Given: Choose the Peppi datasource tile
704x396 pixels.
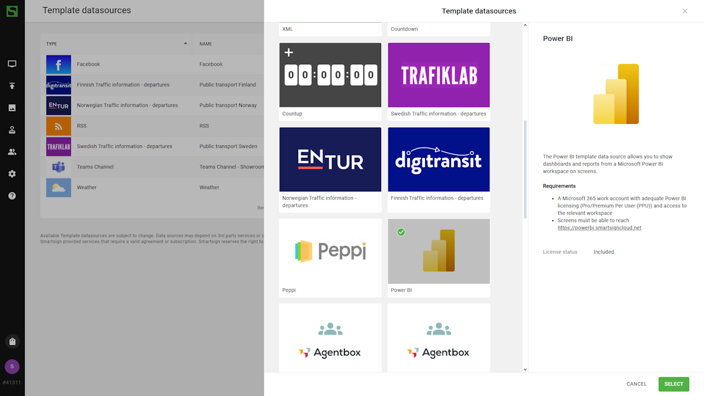Looking at the screenshot, I should 330,251.
